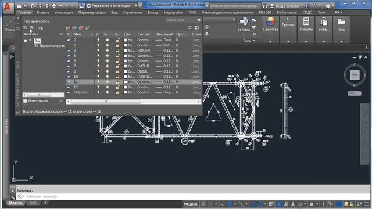The width and height of the screenshot is (372, 209).
Task: Click the color swatch of layer 6
Action: click(126, 61)
